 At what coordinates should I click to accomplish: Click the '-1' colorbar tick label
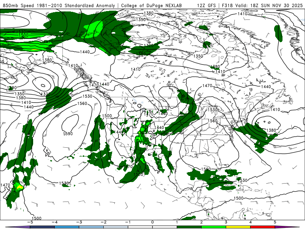coord(128,222)
